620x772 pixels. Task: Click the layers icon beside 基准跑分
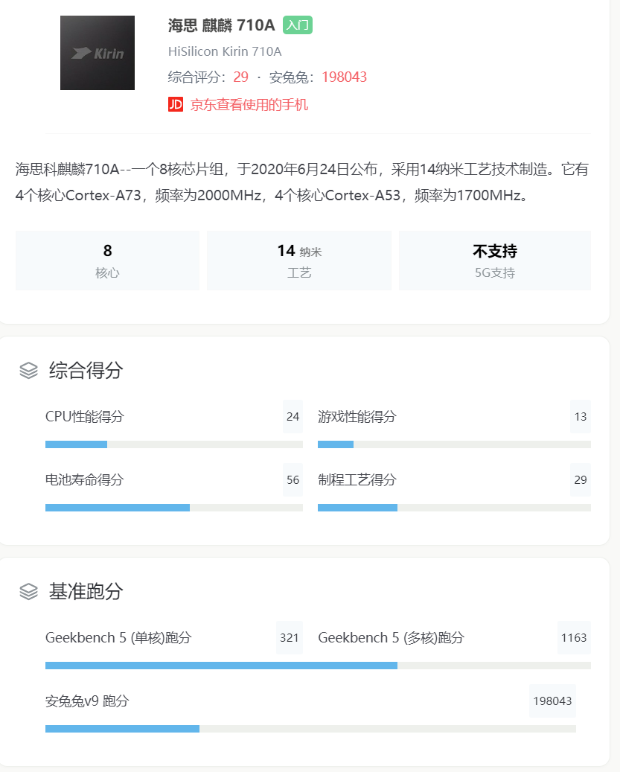pyautogui.click(x=28, y=591)
